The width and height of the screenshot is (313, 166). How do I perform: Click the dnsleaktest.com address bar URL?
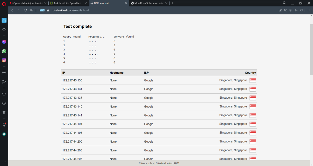(71, 10)
